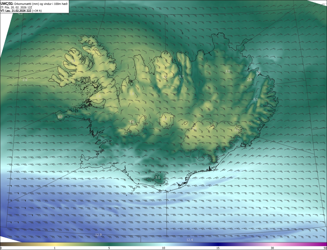The width and height of the screenshot is (327, 250).
Task: Click the 5 tick on the colour scale
Action: coord(109,248)
